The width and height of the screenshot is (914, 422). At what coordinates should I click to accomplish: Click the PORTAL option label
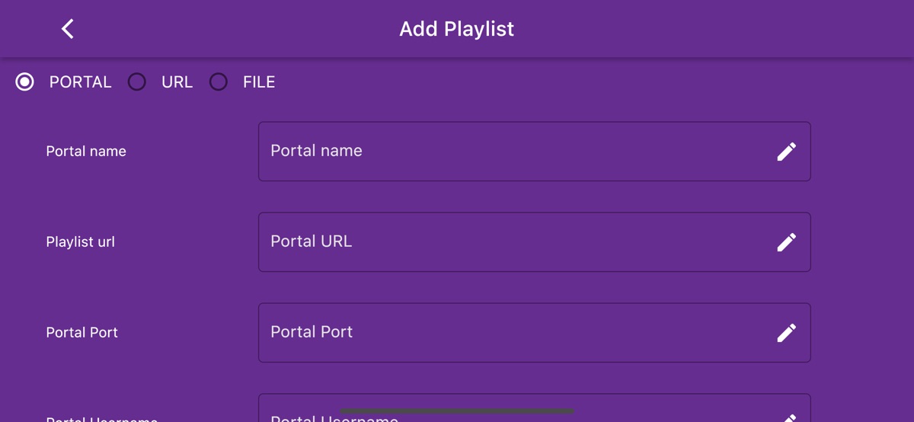tap(80, 82)
